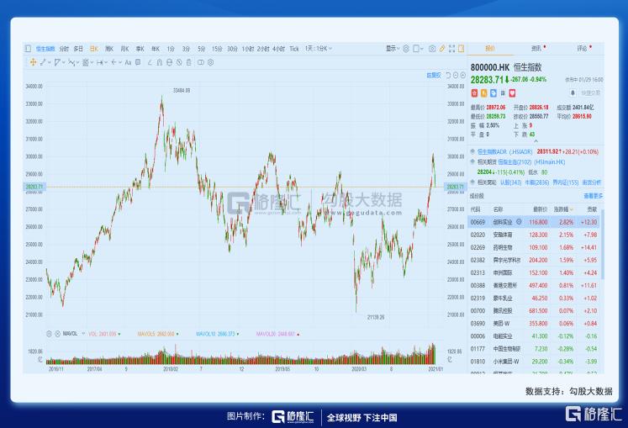Toggle the drawing pencil toolbar
The image size is (628, 428).
(442, 49)
